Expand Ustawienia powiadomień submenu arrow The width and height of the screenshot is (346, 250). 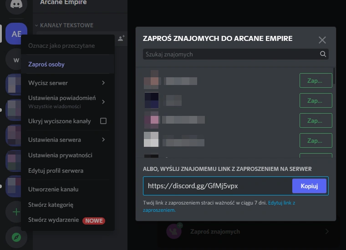point(103,102)
